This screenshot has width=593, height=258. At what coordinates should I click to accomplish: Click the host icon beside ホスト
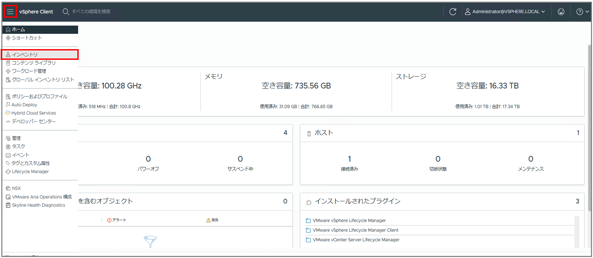click(x=309, y=134)
